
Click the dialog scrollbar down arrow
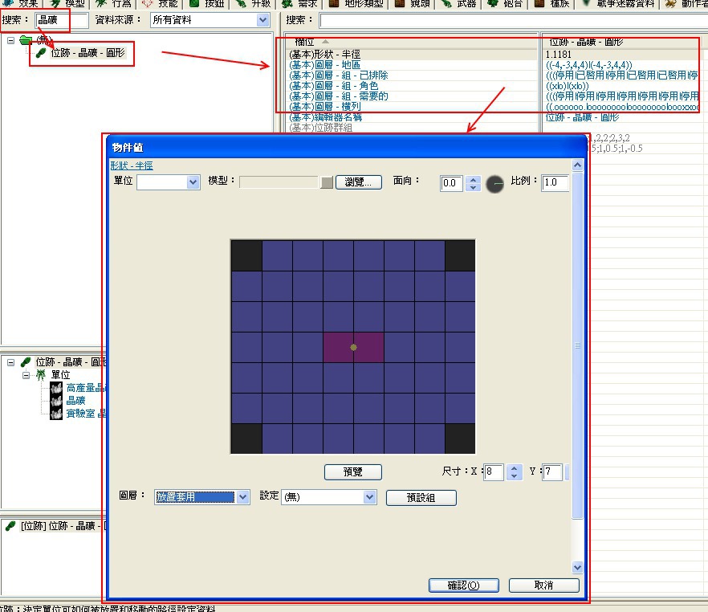point(577,567)
